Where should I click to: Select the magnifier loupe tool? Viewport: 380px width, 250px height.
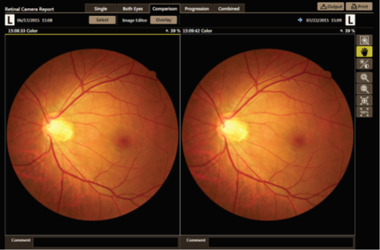364,40
